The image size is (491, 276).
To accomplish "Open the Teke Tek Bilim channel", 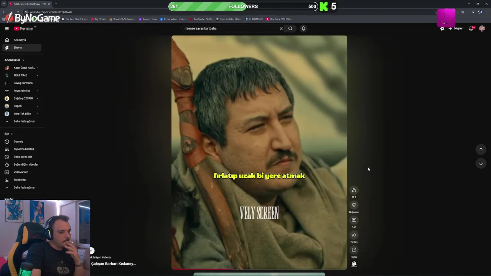I will click(21, 114).
